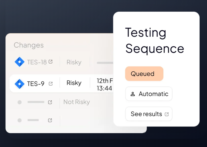Click the person icon in Automatic button
The width and height of the screenshot is (207, 147).
[133, 94]
